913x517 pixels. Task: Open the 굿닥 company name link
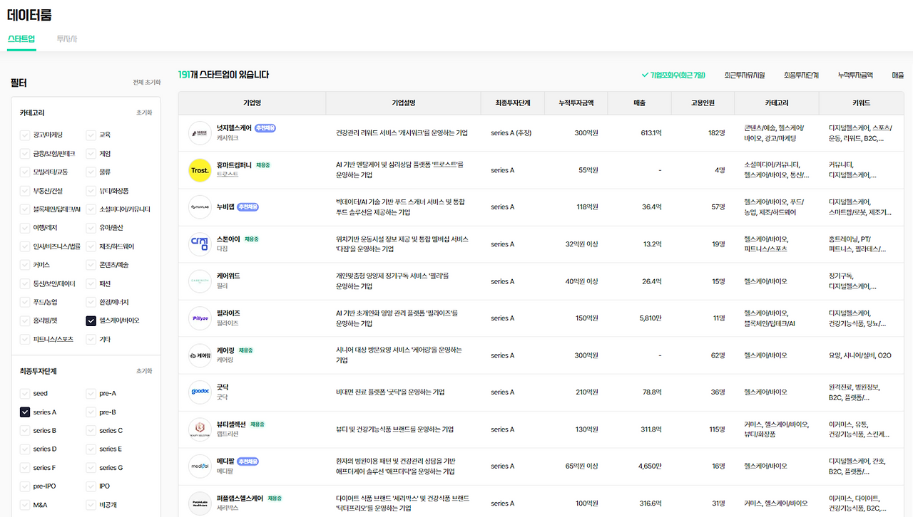coord(223,387)
